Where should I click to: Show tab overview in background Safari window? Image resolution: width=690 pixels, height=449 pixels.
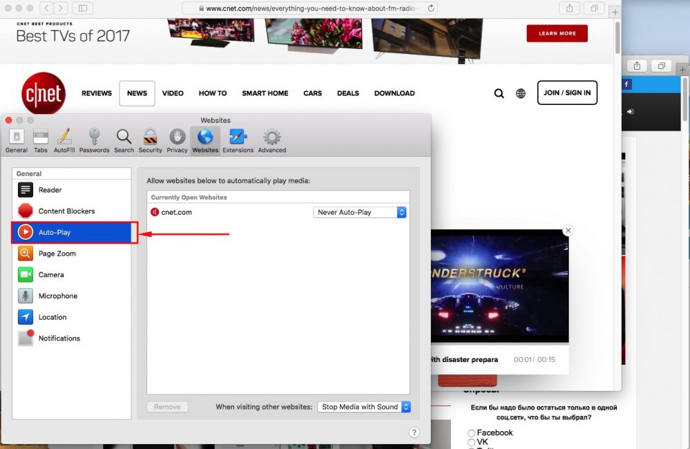pyautogui.click(x=662, y=66)
